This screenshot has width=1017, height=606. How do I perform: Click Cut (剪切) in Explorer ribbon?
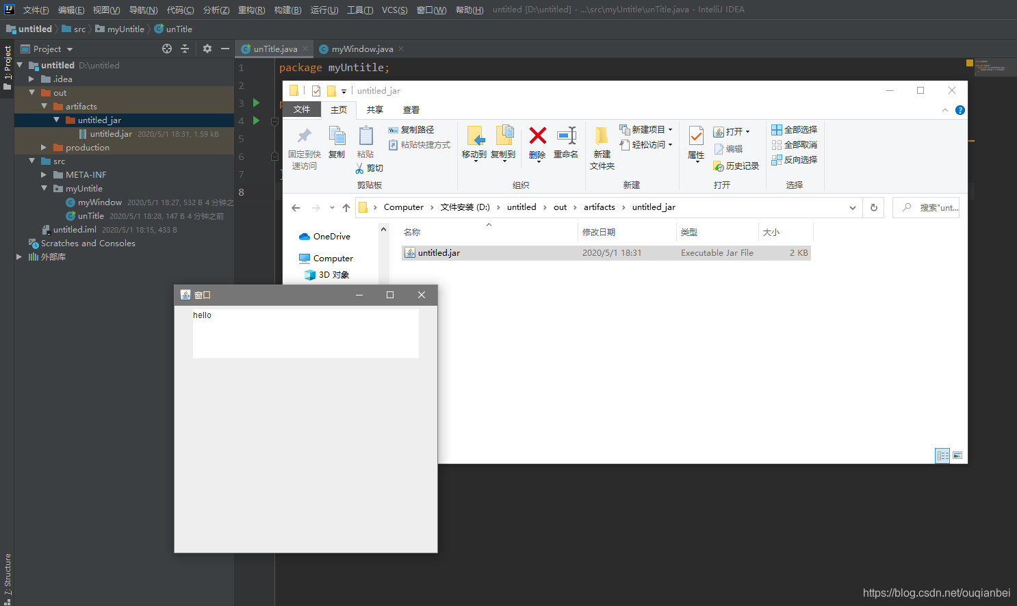click(x=370, y=168)
